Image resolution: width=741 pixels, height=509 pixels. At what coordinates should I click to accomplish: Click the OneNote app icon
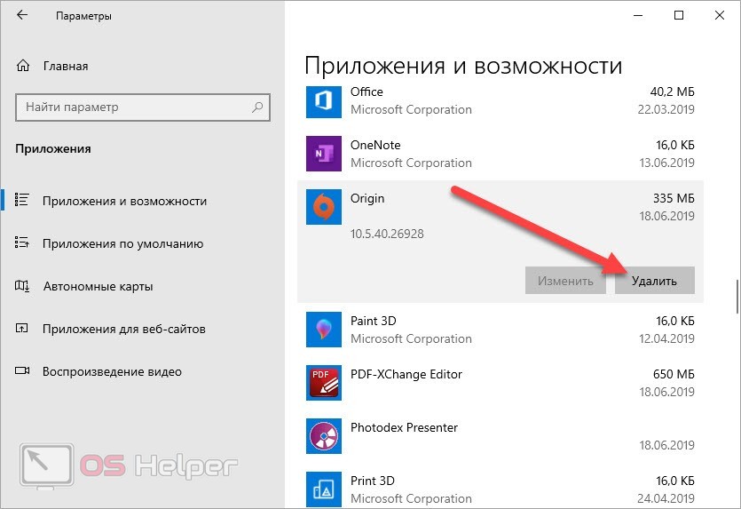[324, 154]
